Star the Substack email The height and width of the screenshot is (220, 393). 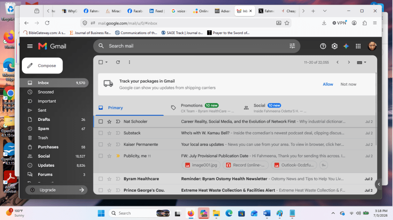click(109, 133)
